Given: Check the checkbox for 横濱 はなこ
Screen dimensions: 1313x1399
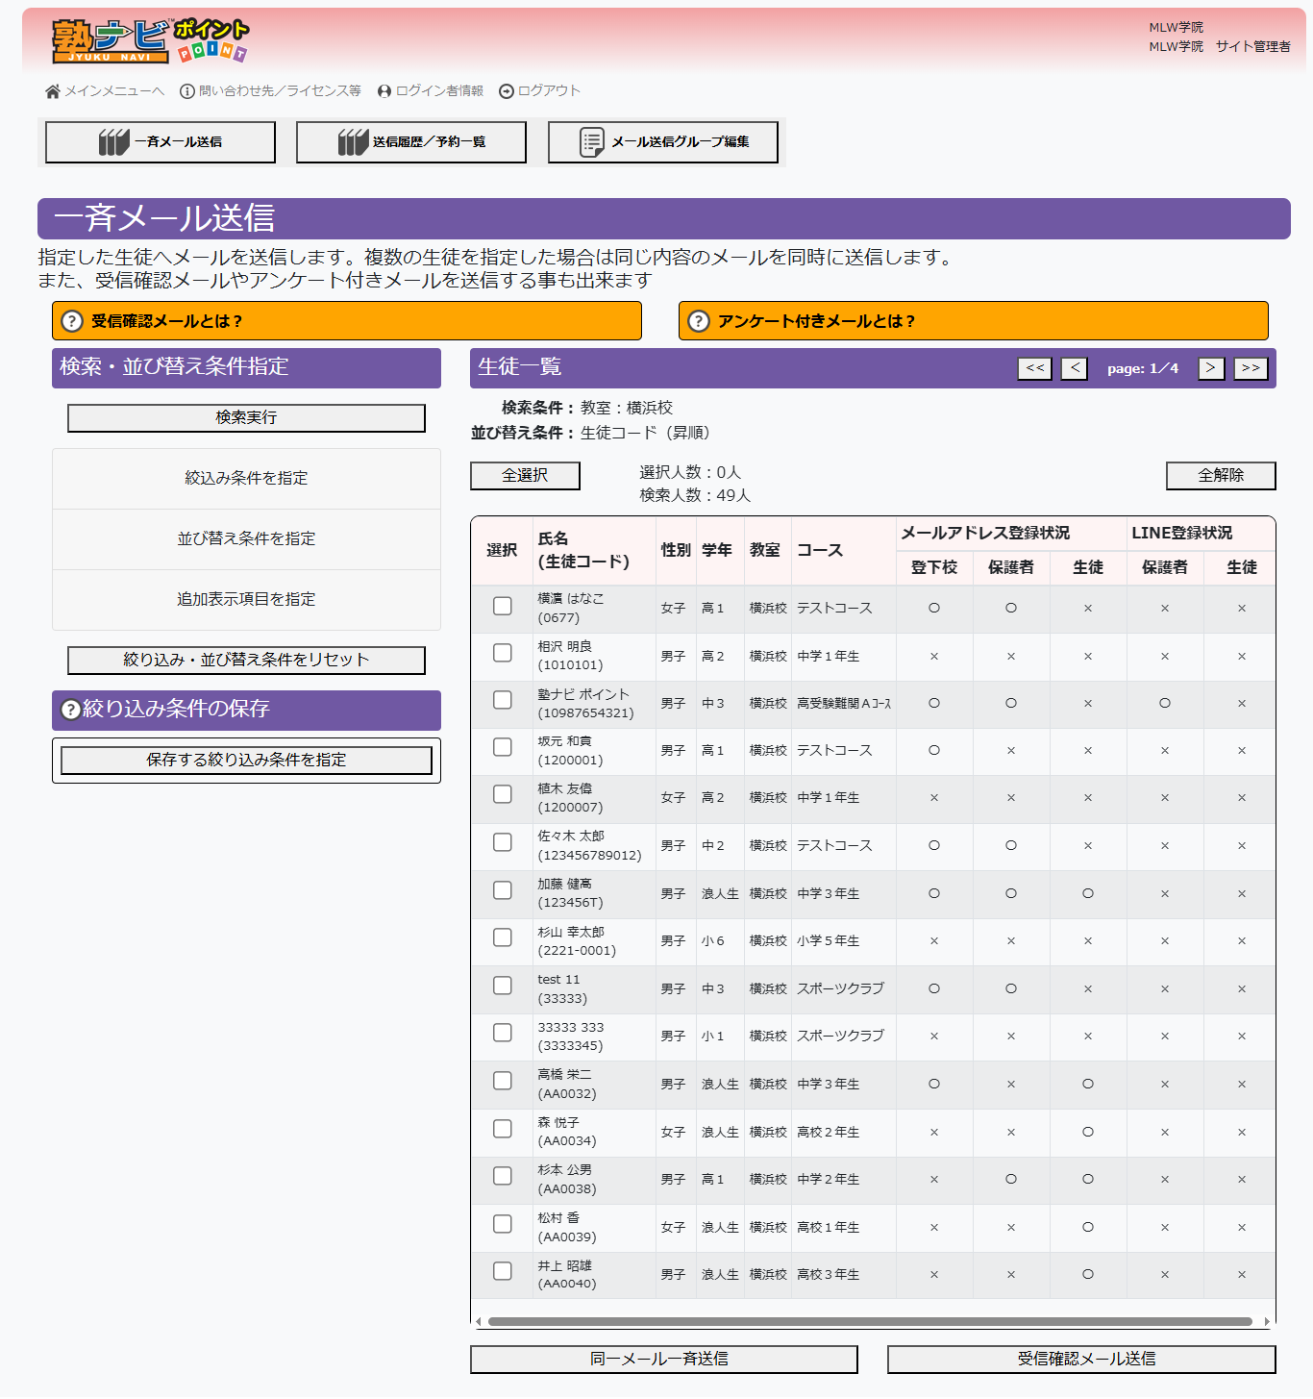Looking at the screenshot, I should tap(502, 604).
